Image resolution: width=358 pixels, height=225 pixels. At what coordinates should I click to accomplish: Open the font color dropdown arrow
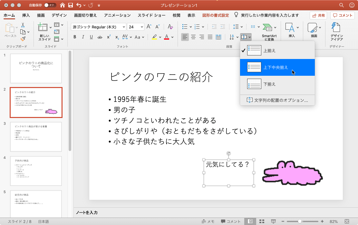pos(172,37)
